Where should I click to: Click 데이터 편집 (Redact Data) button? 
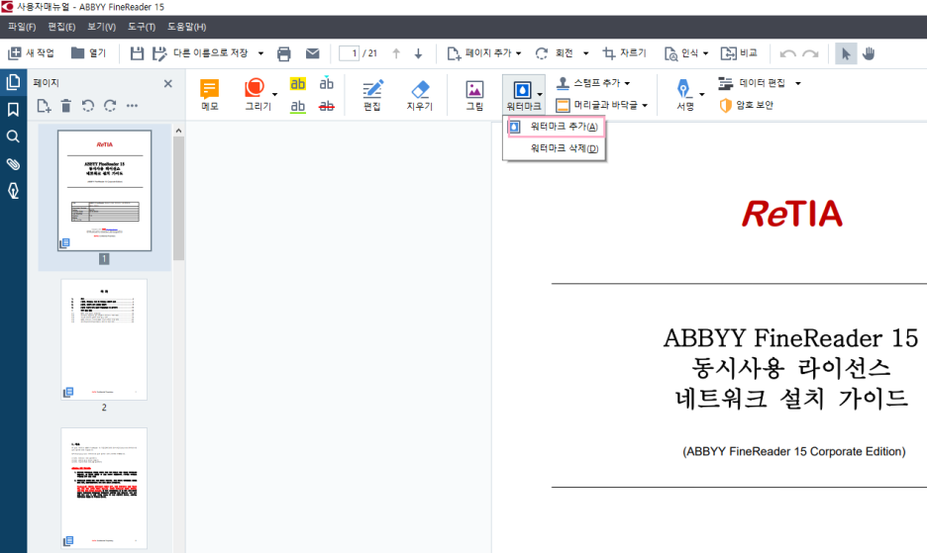point(752,83)
